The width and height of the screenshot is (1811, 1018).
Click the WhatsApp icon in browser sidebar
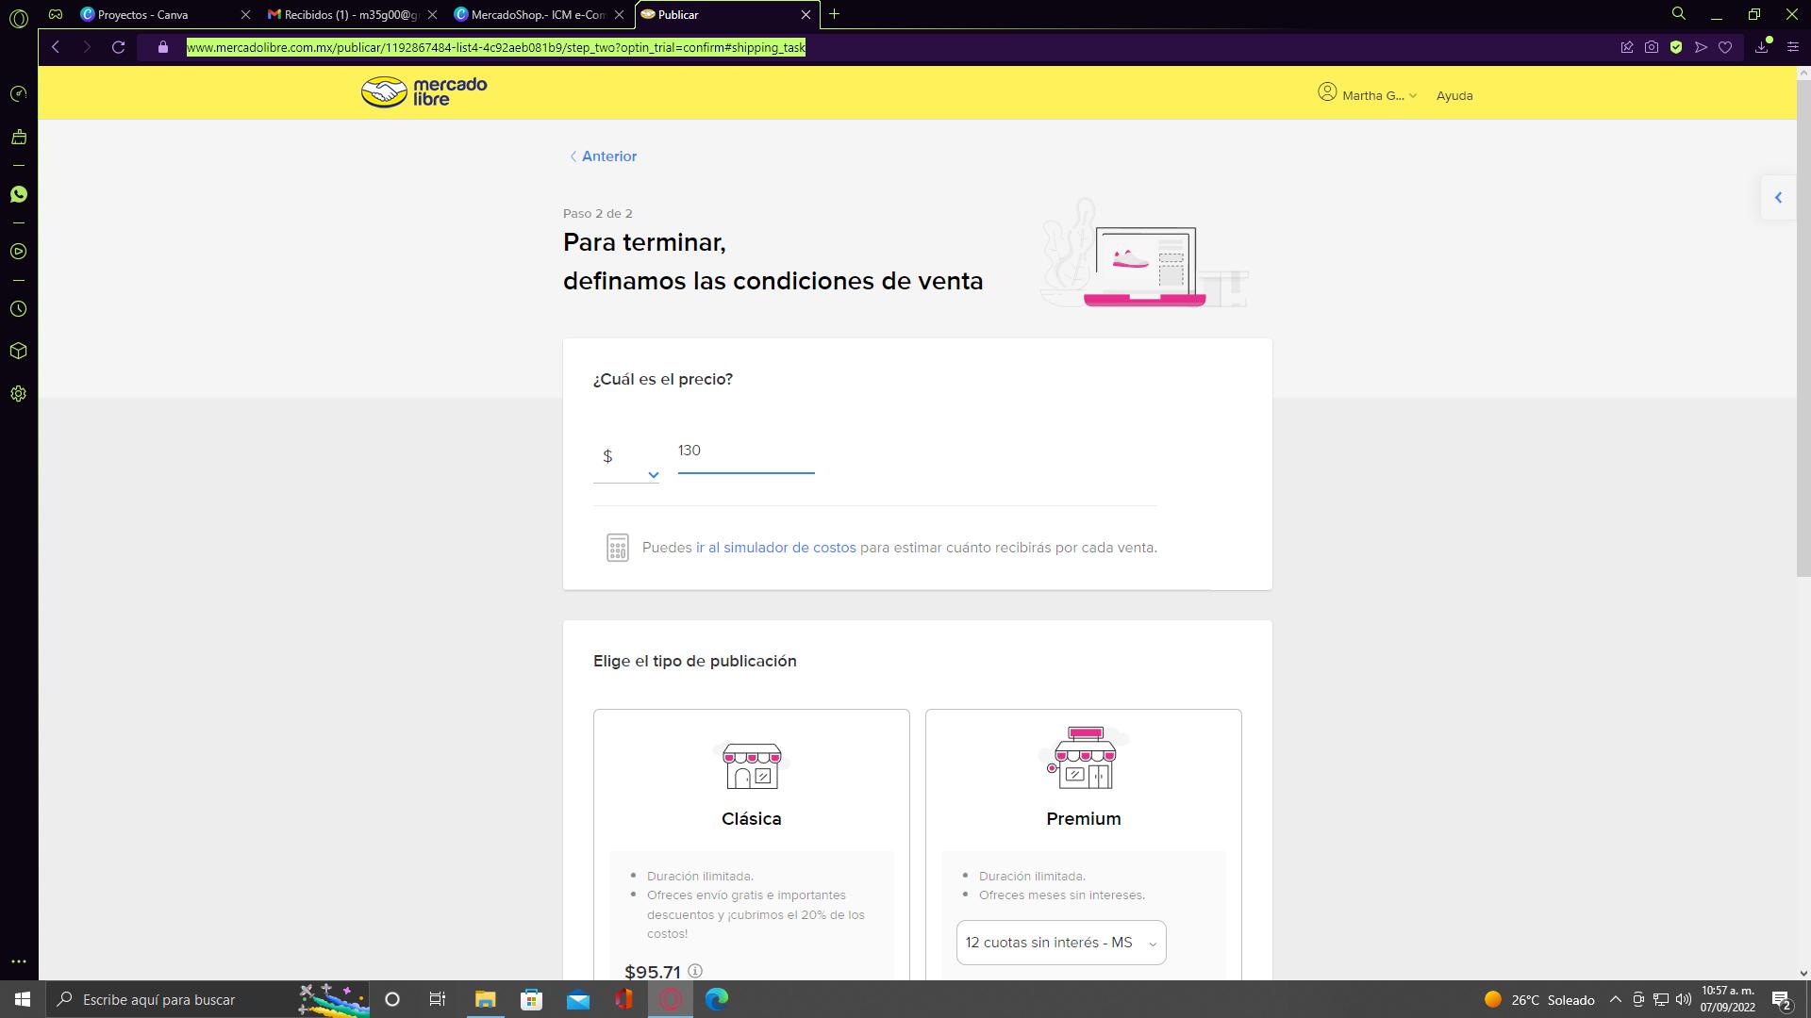click(x=18, y=194)
